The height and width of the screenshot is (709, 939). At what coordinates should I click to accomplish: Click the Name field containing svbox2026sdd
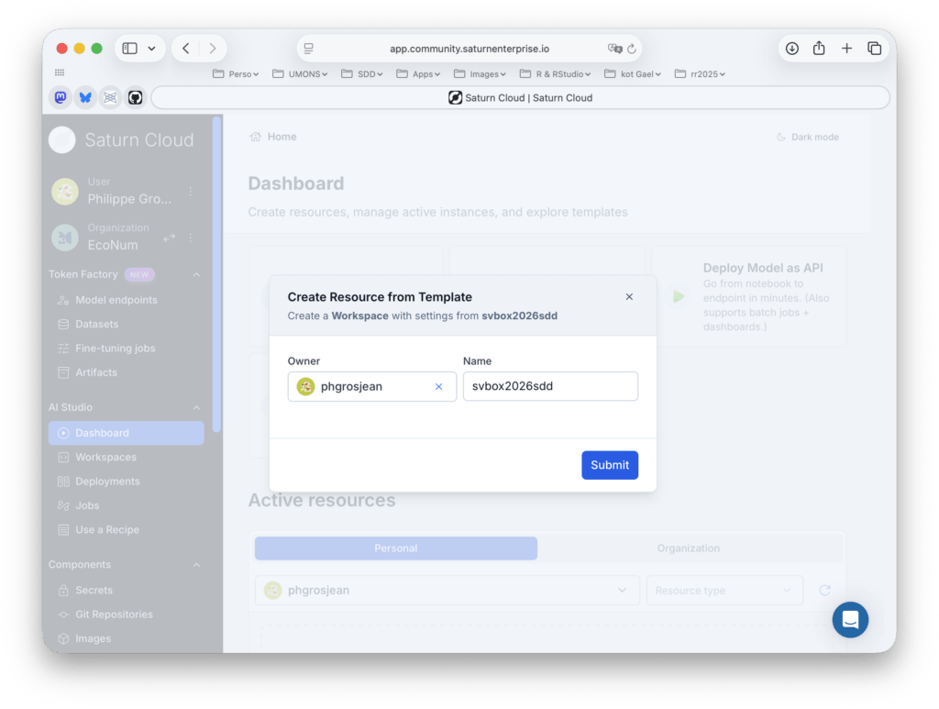point(550,386)
